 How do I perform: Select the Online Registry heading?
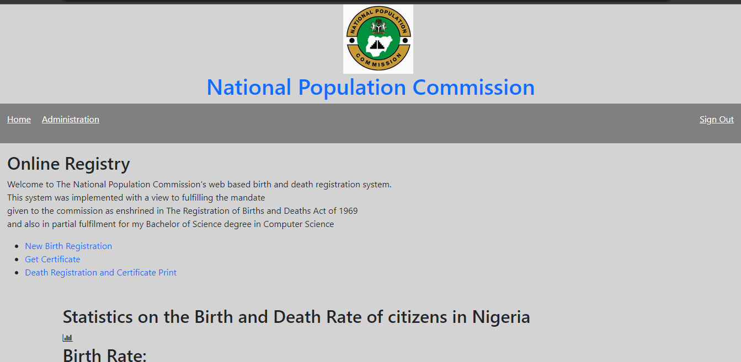pyautogui.click(x=68, y=164)
